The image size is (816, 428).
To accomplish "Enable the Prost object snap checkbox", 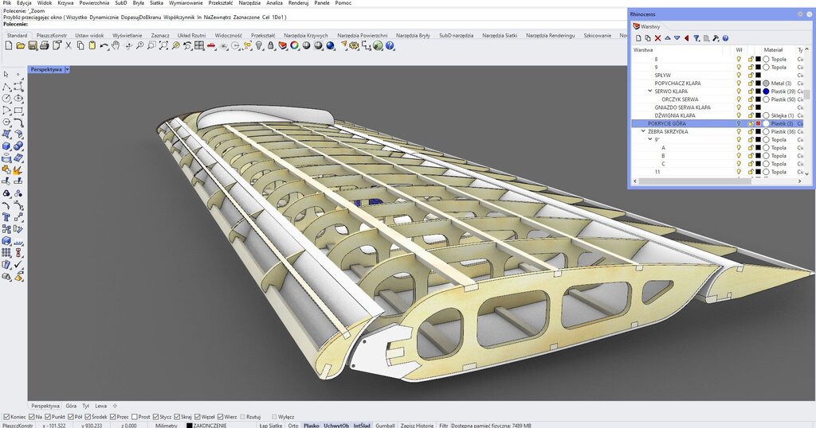I will [x=135, y=417].
